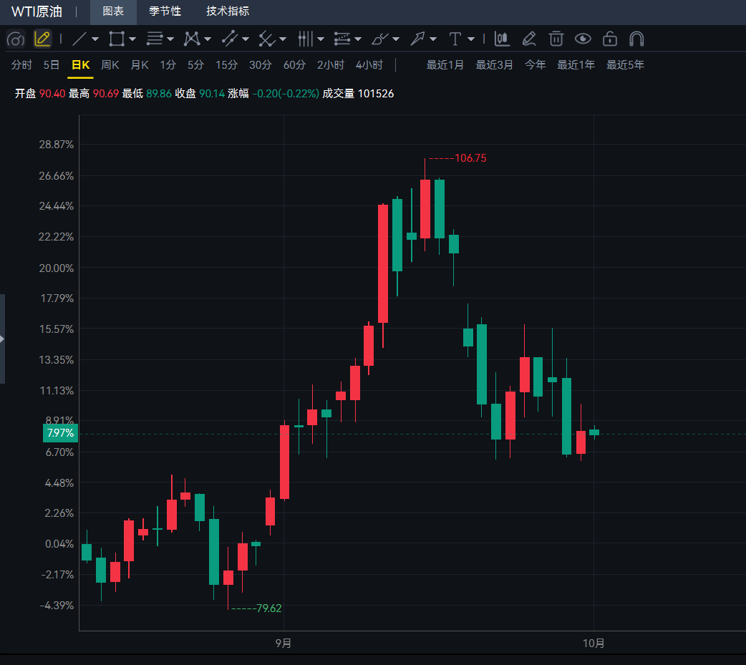Show range 最近3月

[494, 65]
